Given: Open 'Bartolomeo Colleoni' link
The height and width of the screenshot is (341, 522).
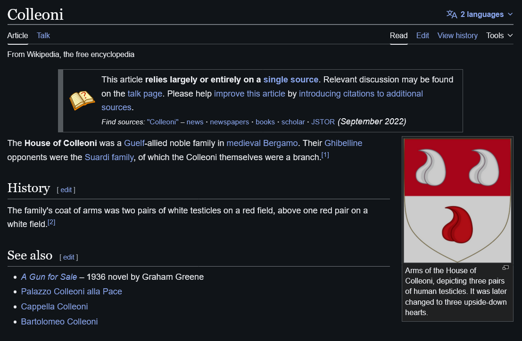Looking at the screenshot, I should (x=59, y=322).
